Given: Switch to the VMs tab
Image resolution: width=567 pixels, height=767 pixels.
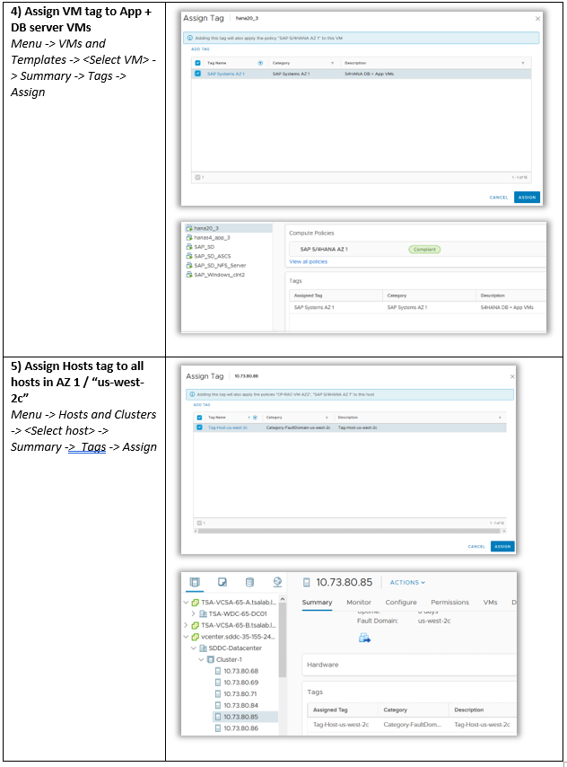Looking at the screenshot, I should (x=490, y=602).
